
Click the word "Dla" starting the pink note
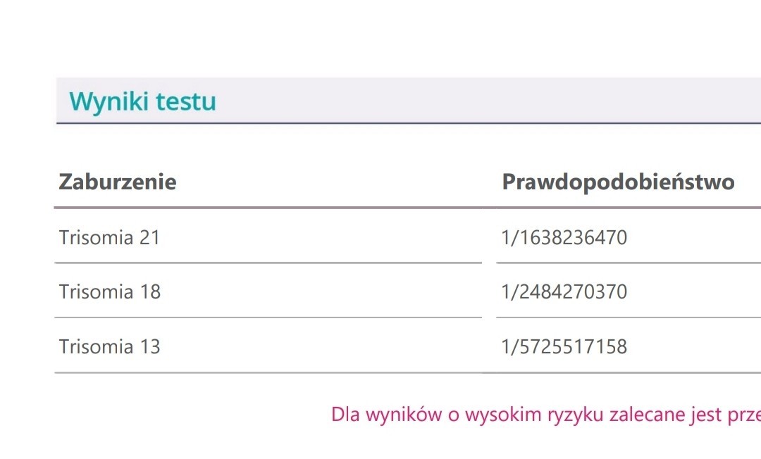[x=345, y=415]
